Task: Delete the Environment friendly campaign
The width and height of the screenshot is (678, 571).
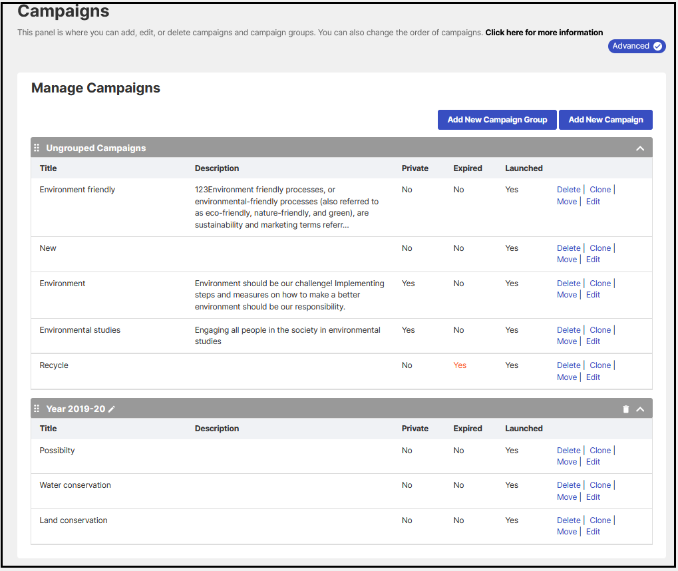Action: pyautogui.click(x=568, y=190)
